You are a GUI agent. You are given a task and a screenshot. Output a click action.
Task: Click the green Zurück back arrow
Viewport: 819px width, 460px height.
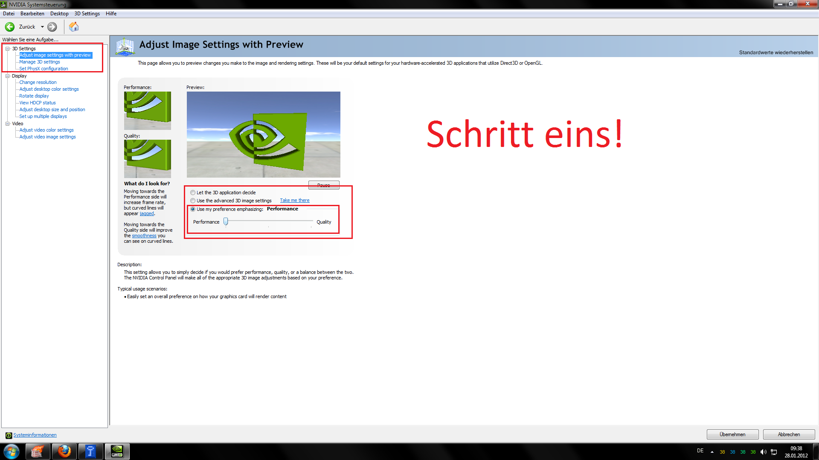coord(10,27)
